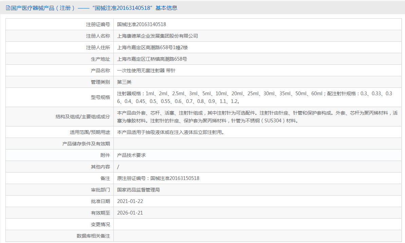Click the label "批准日期"
Screen dimensions: 405x243
tap(100, 201)
